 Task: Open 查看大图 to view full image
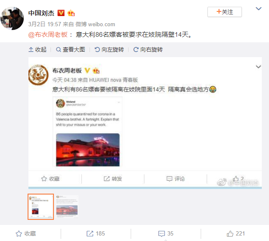click(70, 49)
